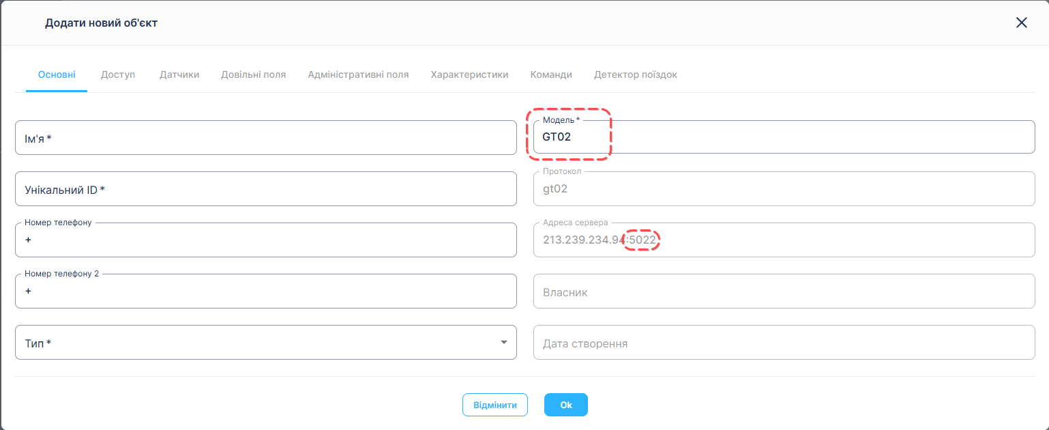This screenshot has height=430, width=1049.
Task: Click the Номер телефону field
Action: 265,240
